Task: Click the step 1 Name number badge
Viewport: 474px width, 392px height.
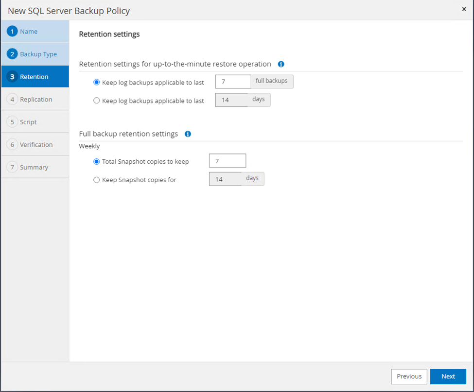Action: click(13, 32)
